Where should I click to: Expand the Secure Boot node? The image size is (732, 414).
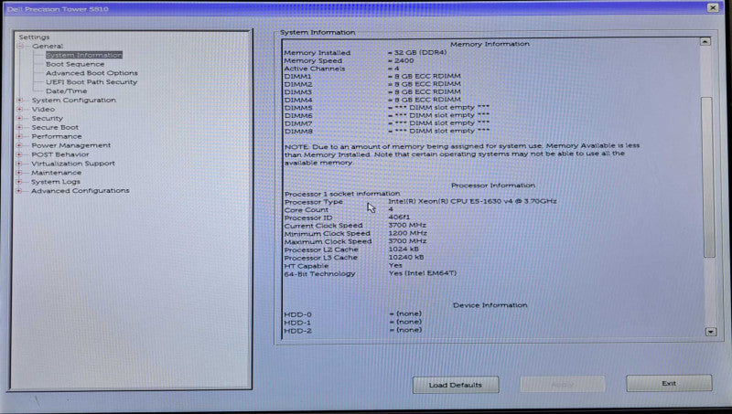click(x=20, y=127)
